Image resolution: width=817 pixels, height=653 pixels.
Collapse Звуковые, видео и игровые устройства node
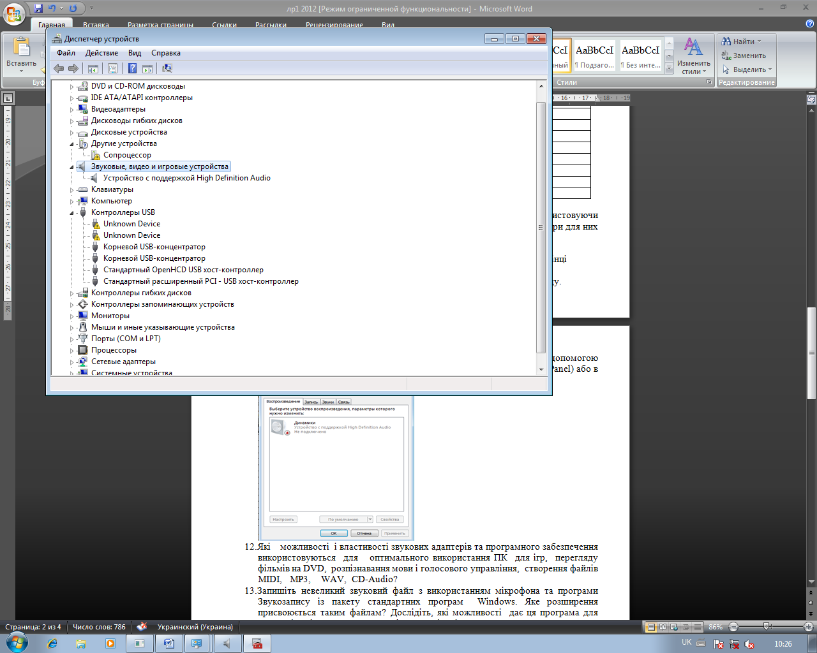tap(72, 167)
